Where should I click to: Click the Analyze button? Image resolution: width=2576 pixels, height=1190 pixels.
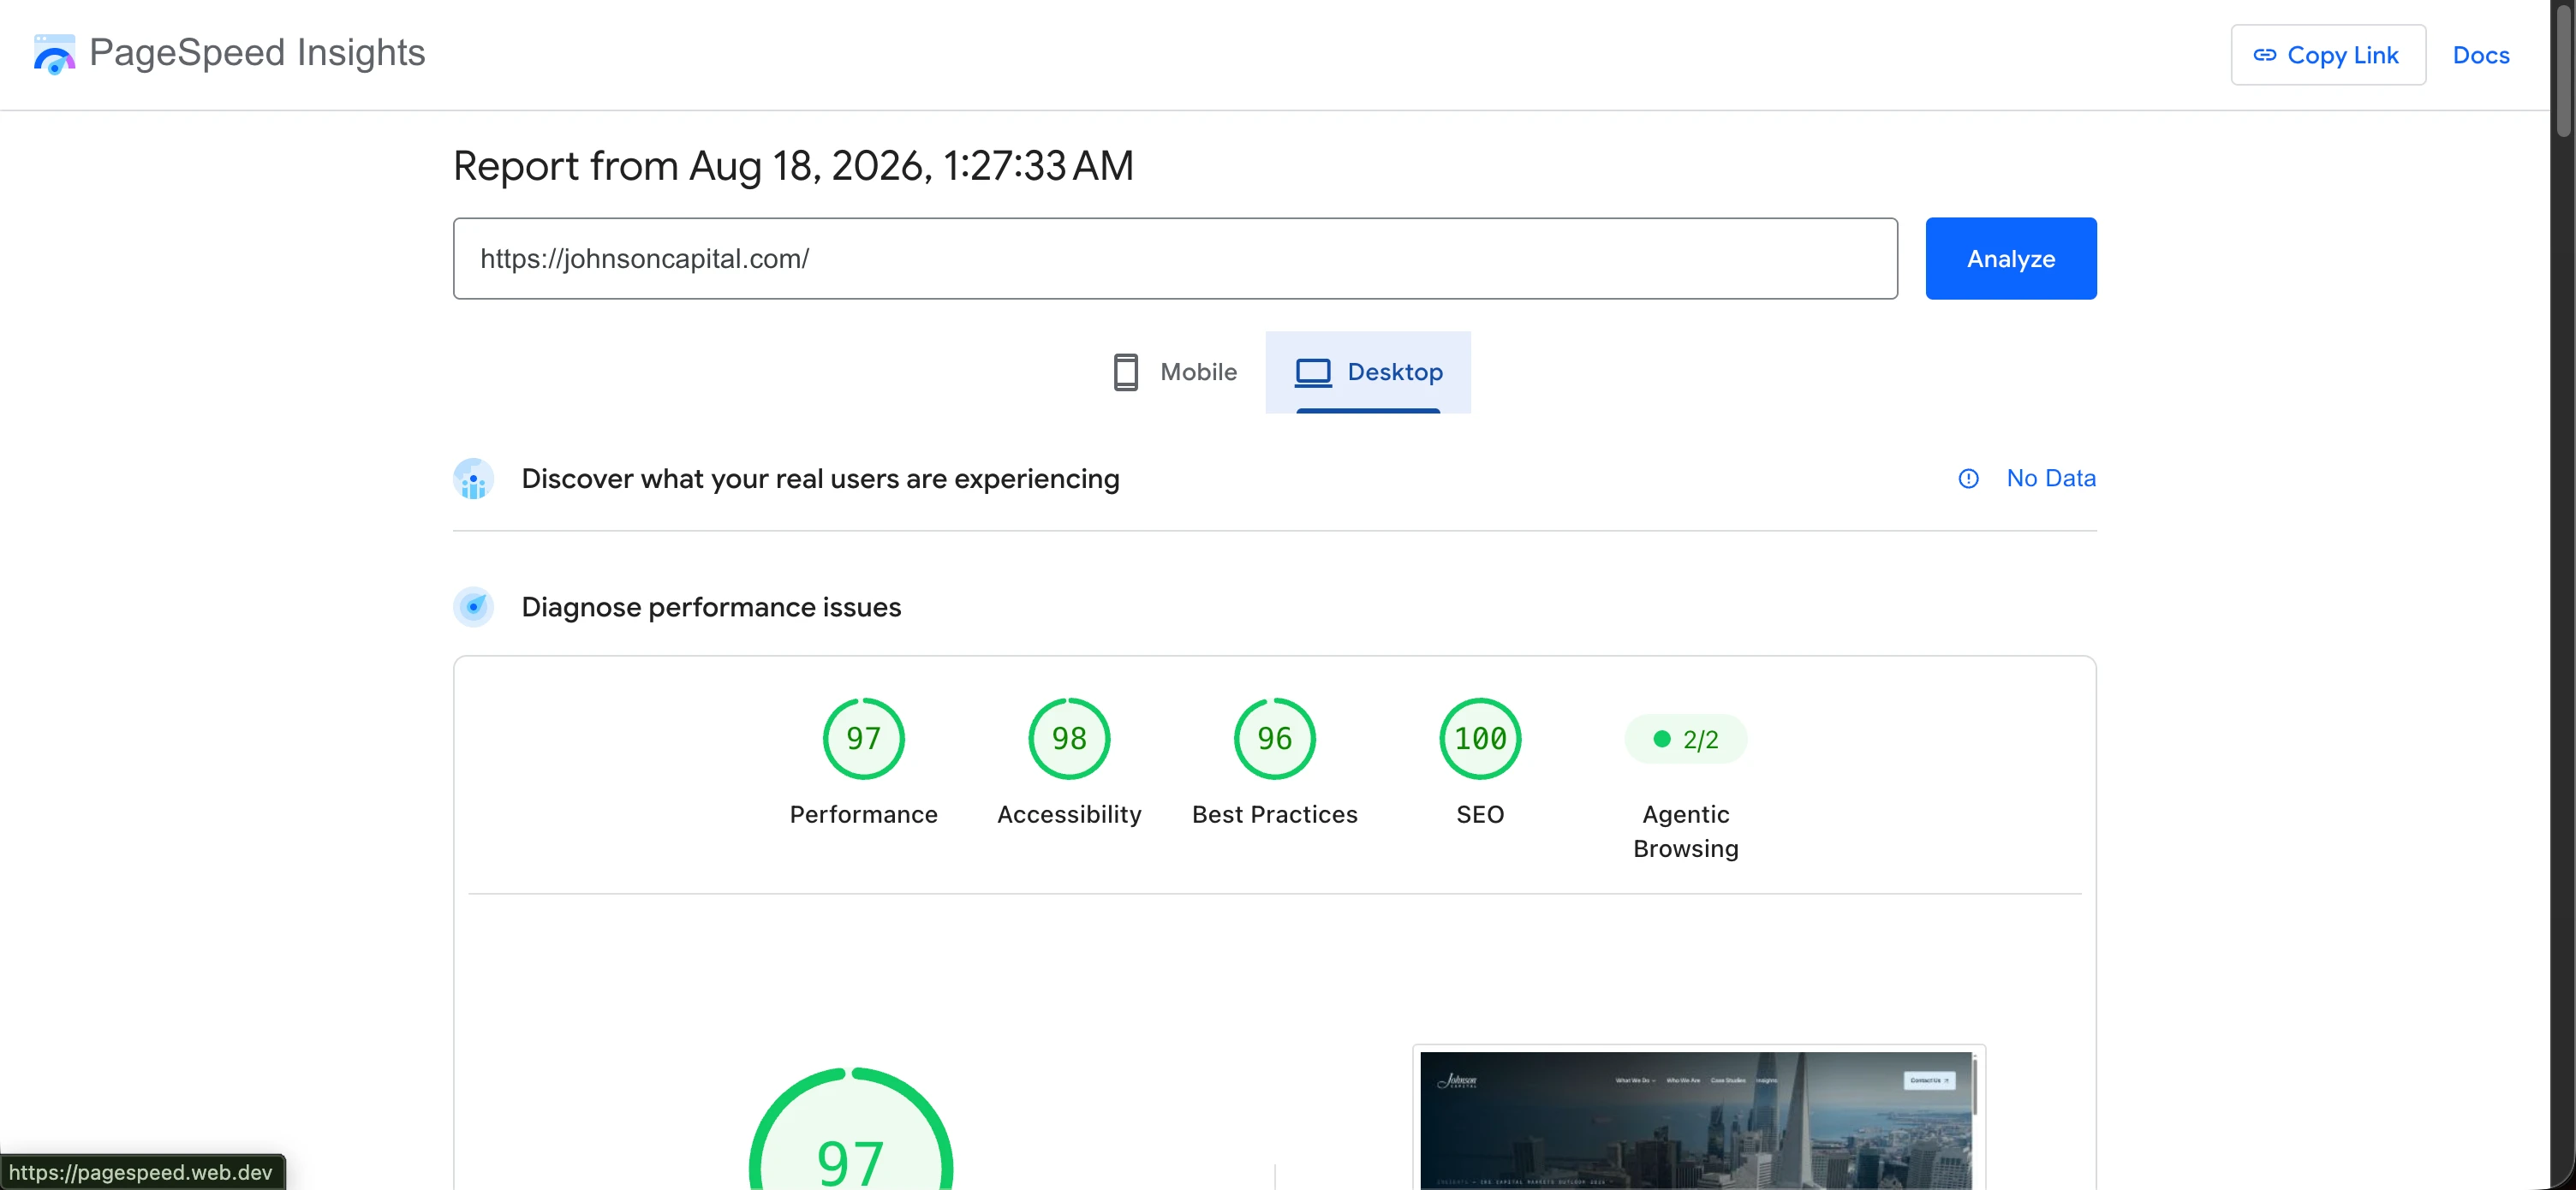(2011, 258)
